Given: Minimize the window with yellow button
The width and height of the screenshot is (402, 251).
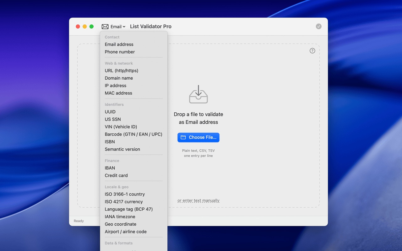Looking at the screenshot, I should pyautogui.click(x=85, y=27).
